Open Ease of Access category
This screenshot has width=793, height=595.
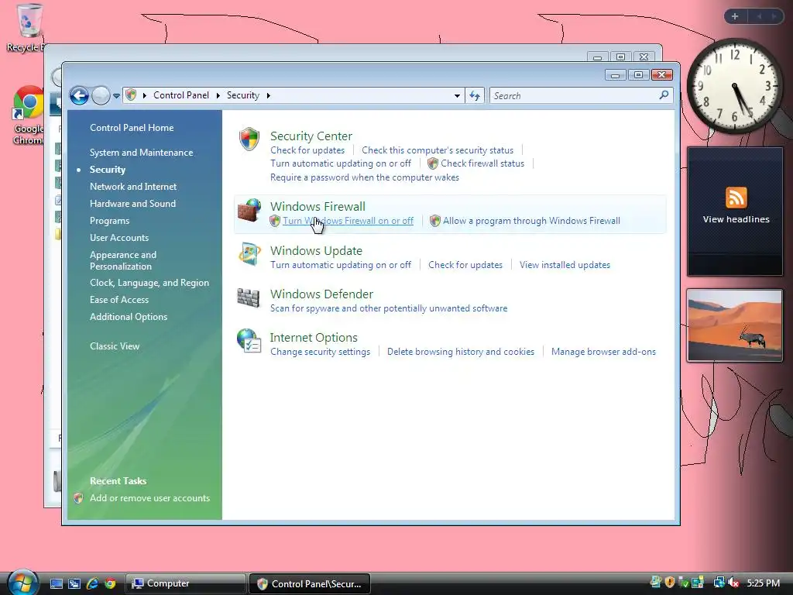pos(118,300)
